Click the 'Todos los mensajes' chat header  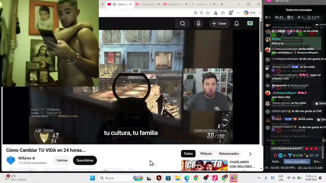point(299,10)
